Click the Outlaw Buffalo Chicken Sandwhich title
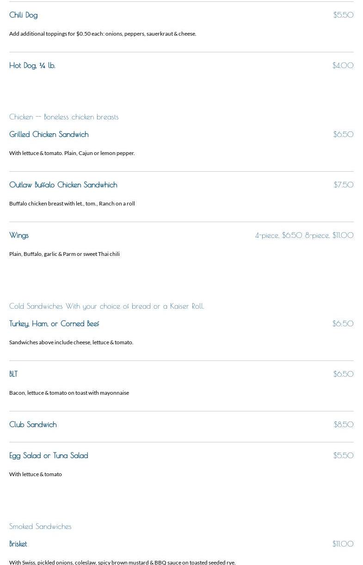This screenshot has height=565, width=363. pos(63,185)
